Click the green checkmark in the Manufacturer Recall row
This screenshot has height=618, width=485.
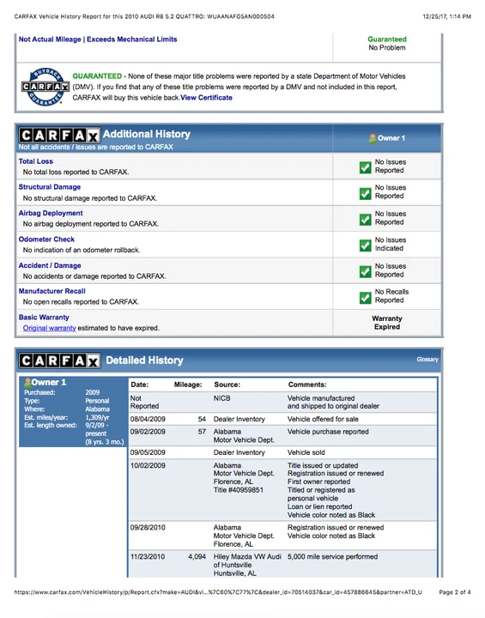click(x=365, y=298)
